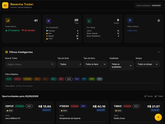Toggle the ALTA quick filter
The width and height of the screenshot is (165, 124).
(9, 79)
